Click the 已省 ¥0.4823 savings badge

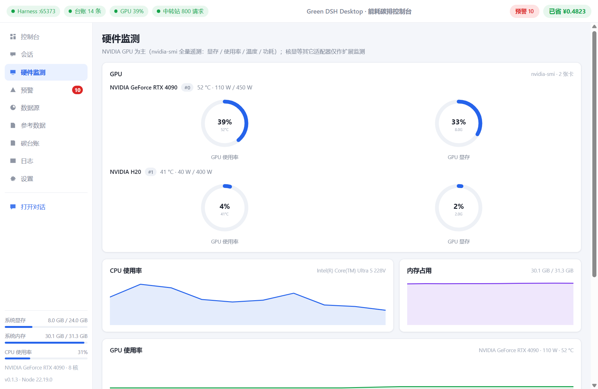567,11
